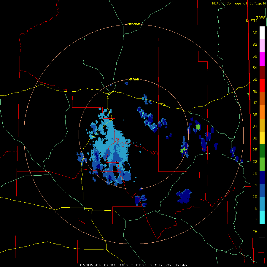Pick the dark red legend swatch
This screenshot has width=267, height=267.
coord(262,72)
